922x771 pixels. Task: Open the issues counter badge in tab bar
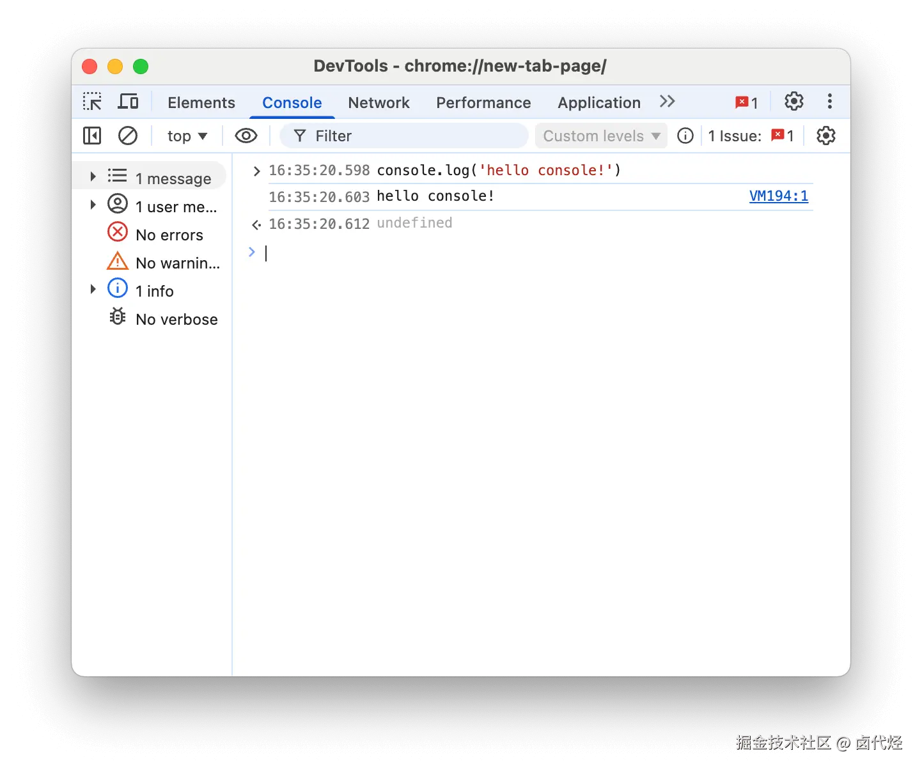pyautogui.click(x=747, y=102)
